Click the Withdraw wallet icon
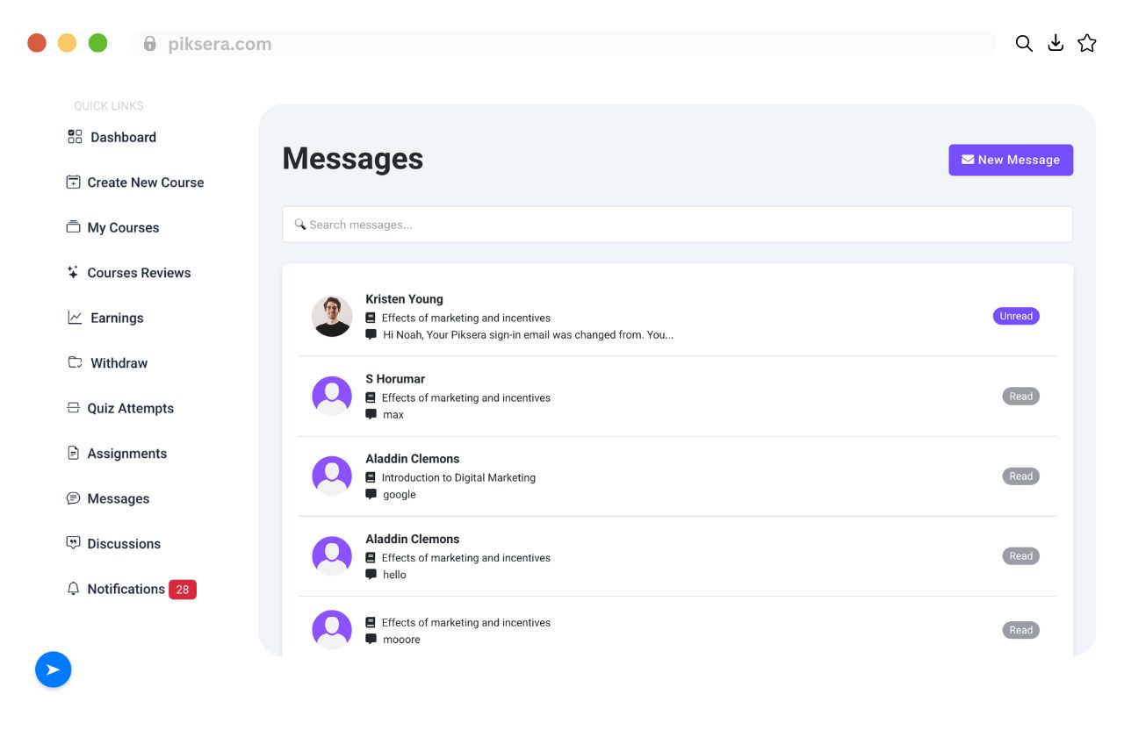 tap(75, 363)
